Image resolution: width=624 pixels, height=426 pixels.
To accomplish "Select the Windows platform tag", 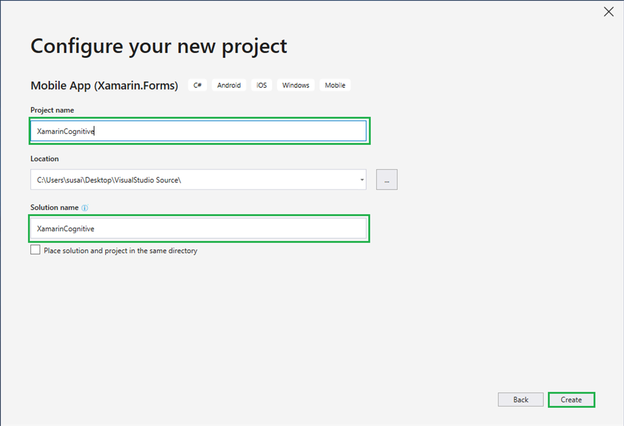I will tap(295, 85).
